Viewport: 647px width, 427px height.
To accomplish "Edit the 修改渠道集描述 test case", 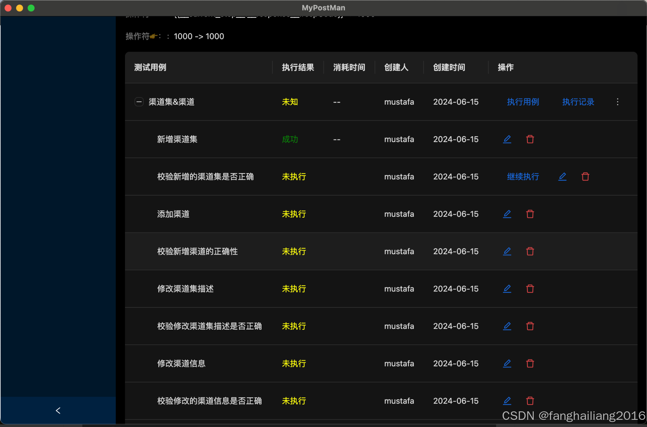I will coord(507,288).
